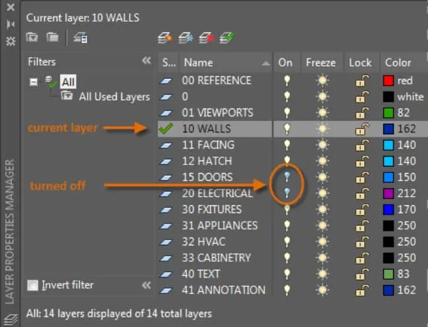Click the Set Current layer icon

pos(227,38)
